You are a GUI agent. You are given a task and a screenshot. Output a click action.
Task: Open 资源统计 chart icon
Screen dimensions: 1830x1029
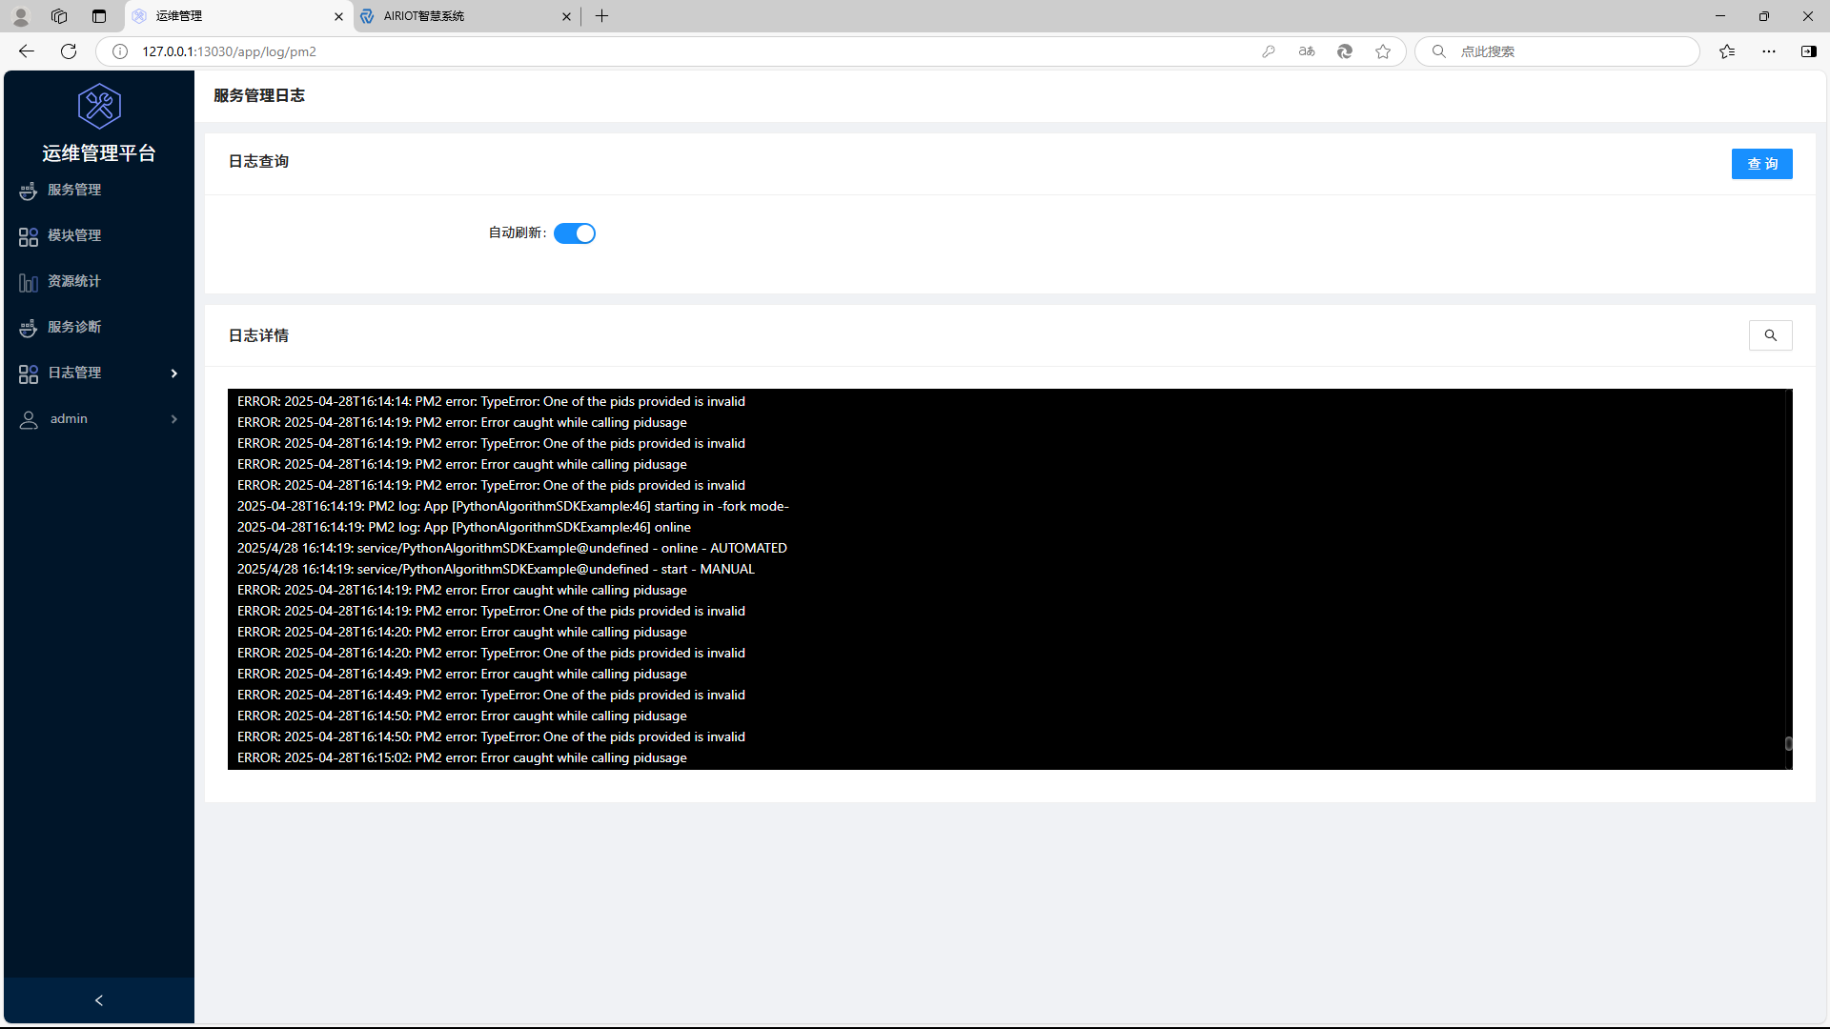point(29,282)
